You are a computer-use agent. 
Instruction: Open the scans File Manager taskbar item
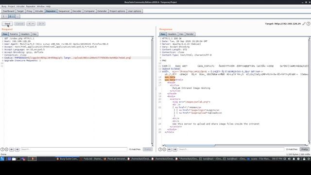coord(258,159)
